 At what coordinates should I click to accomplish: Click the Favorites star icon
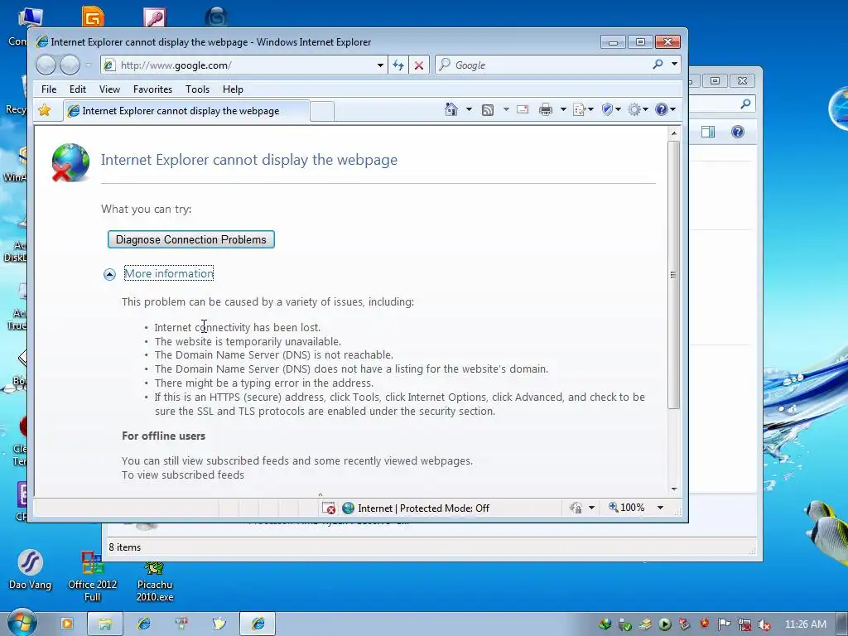pyautogui.click(x=45, y=110)
